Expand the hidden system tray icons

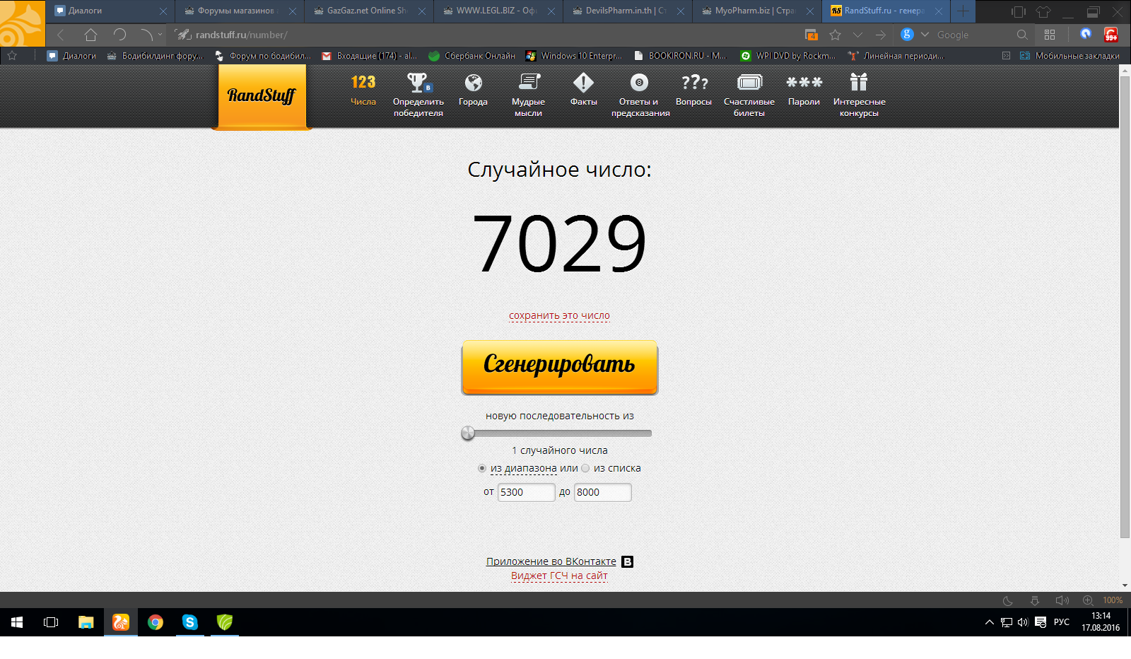click(990, 623)
